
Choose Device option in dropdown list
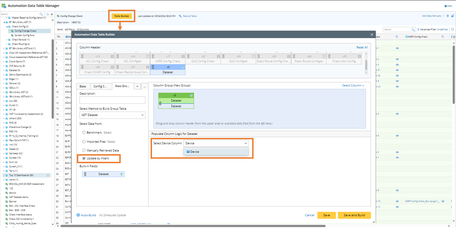point(216,152)
